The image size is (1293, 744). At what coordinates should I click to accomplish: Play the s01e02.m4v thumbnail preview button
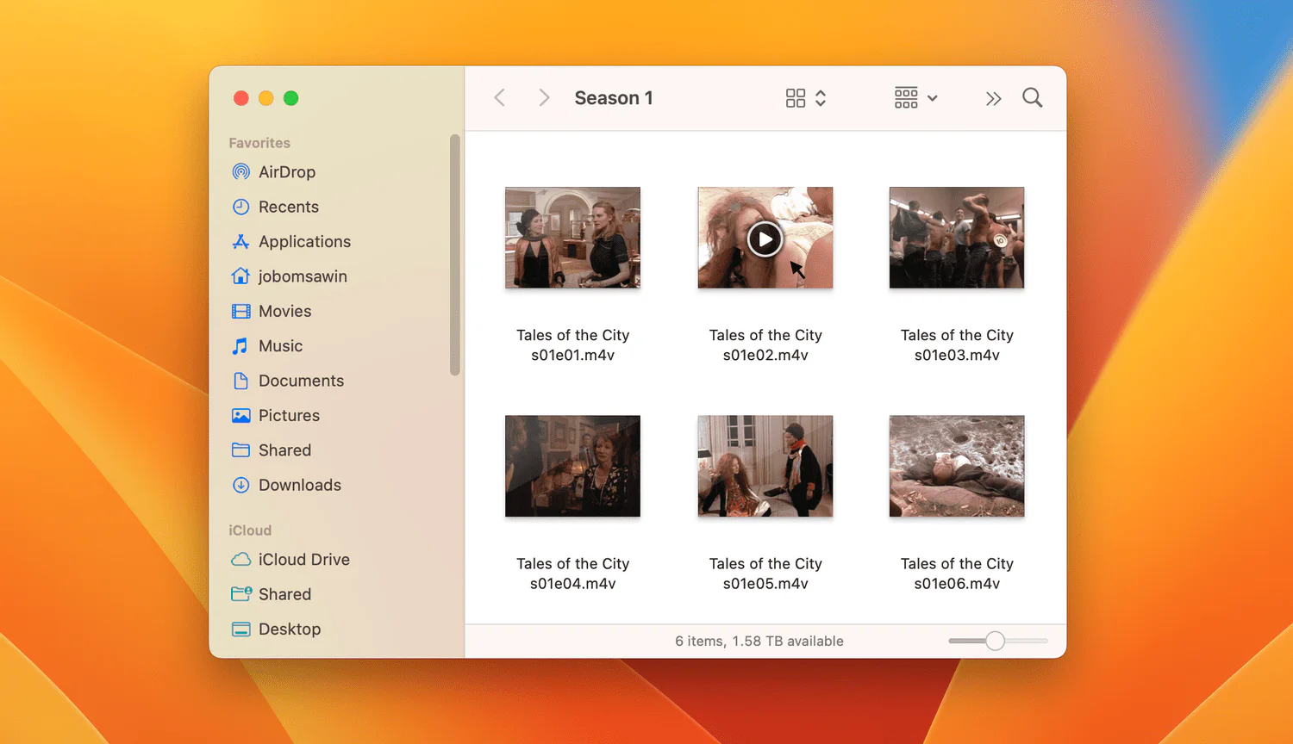(765, 239)
